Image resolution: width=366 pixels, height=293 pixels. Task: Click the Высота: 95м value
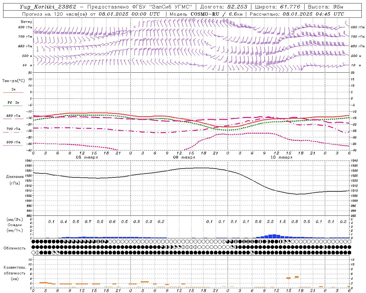pyautogui.click(x=325, y=7)
